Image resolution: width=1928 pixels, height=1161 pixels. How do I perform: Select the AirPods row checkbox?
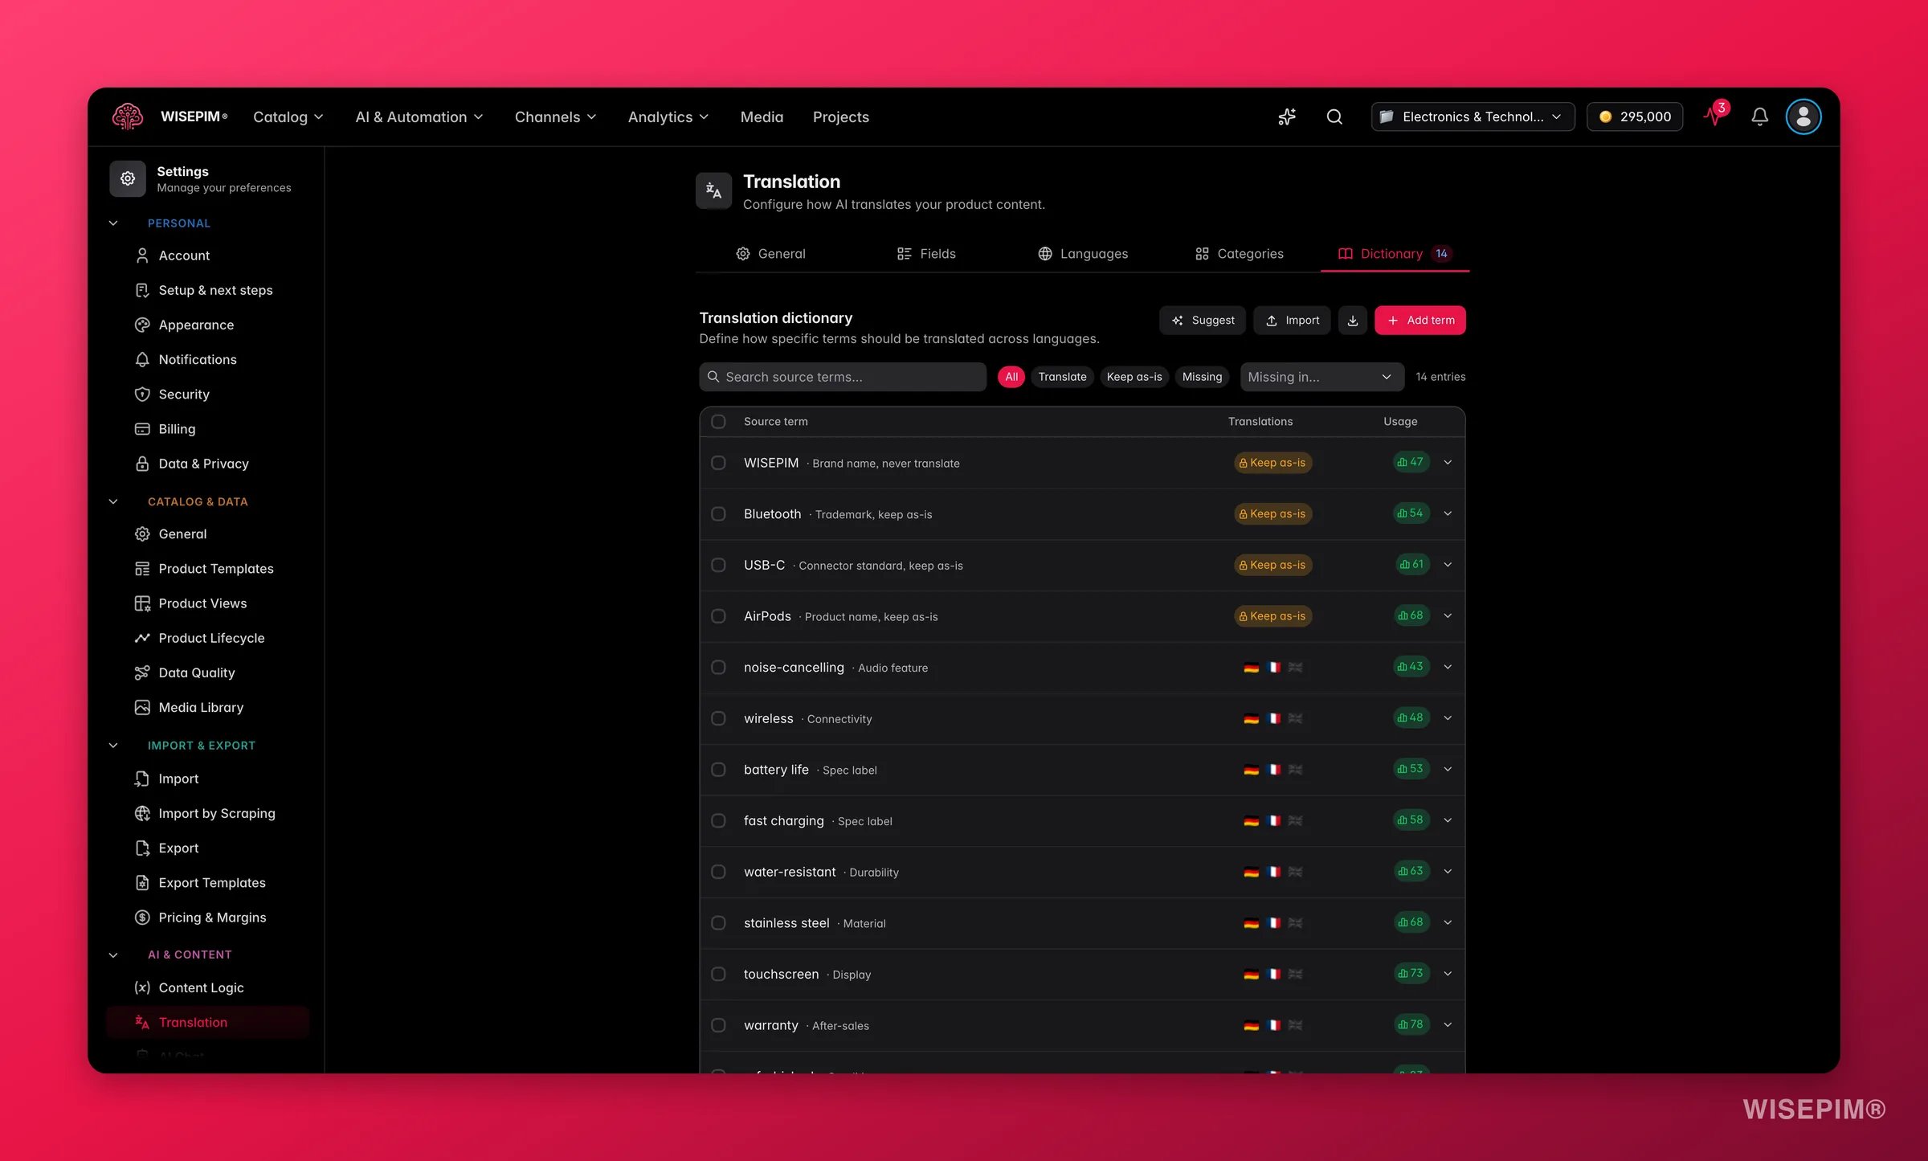tap(718, 616)
